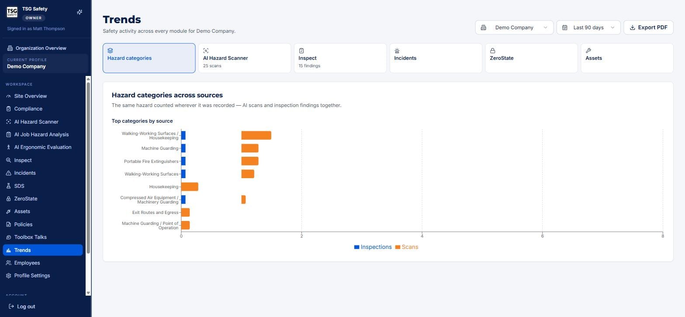Switch to the Assets tab label
Screen dimensions: 685x317
coord(594,58)
